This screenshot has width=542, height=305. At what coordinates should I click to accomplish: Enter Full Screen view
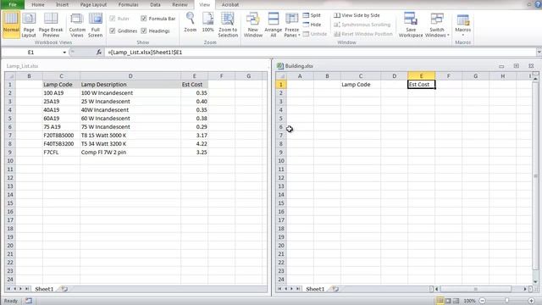click(x=96, y=24)
